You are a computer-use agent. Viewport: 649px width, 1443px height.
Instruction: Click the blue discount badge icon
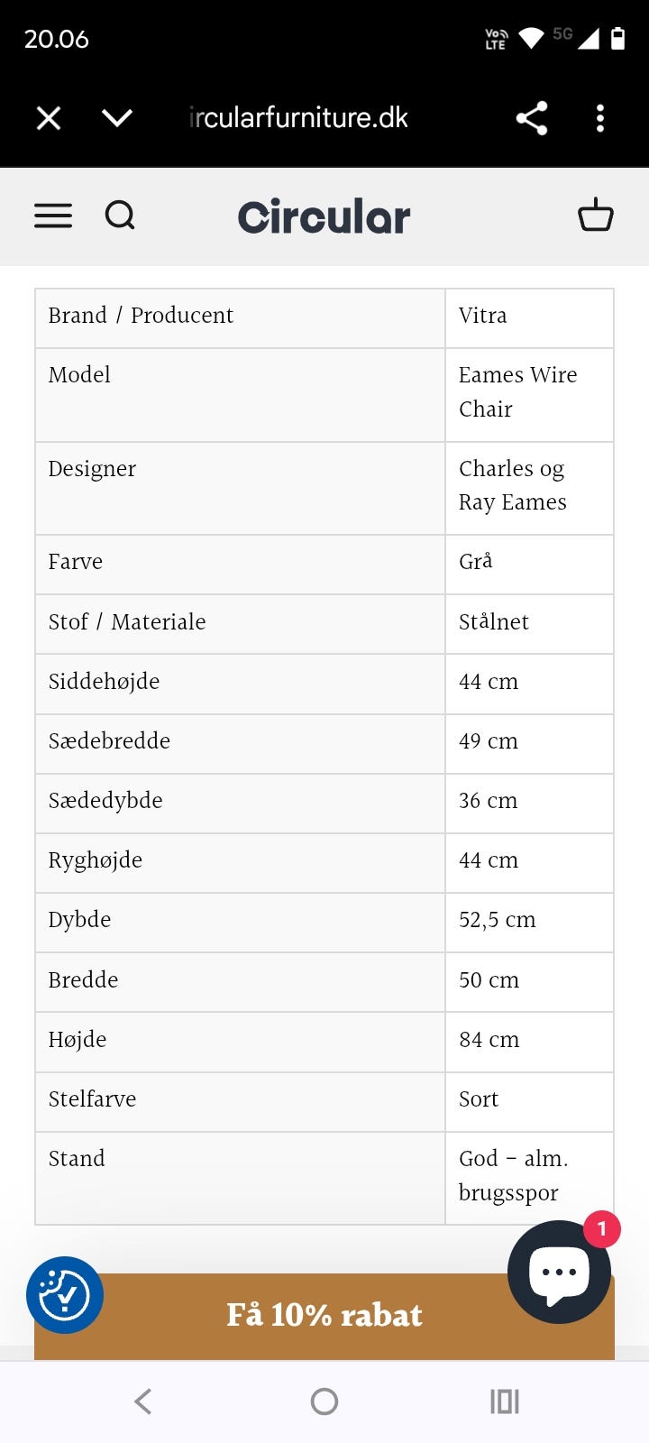pos(65,1294)
